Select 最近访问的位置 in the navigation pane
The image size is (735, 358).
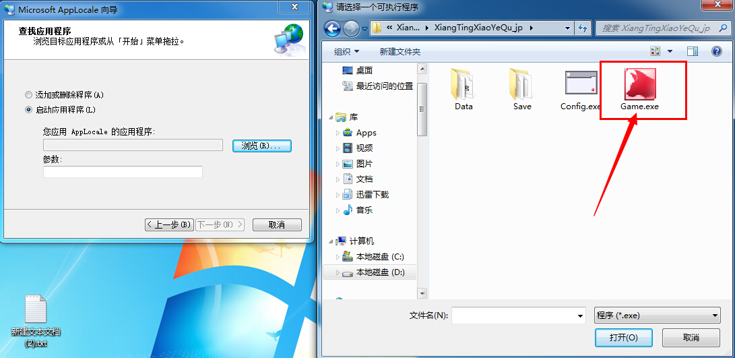385,86
